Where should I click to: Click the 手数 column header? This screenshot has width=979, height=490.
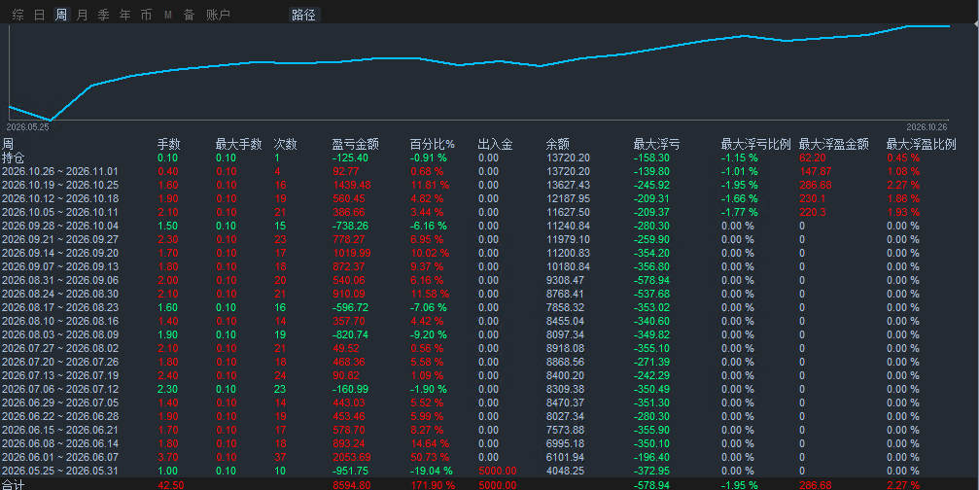point(168,144)
